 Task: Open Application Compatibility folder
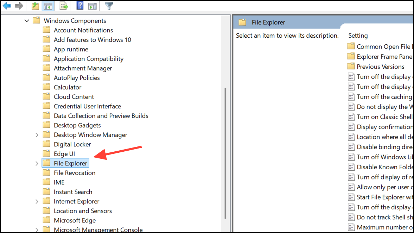88,59
